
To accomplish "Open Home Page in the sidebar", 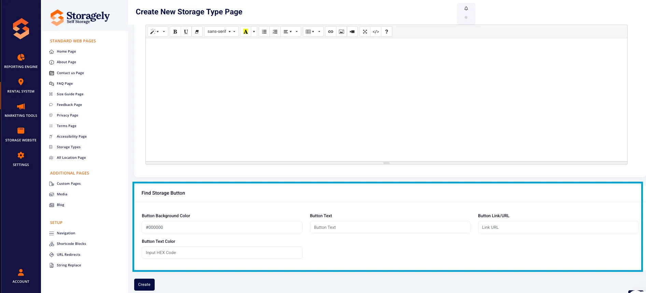I will (66, 52).
